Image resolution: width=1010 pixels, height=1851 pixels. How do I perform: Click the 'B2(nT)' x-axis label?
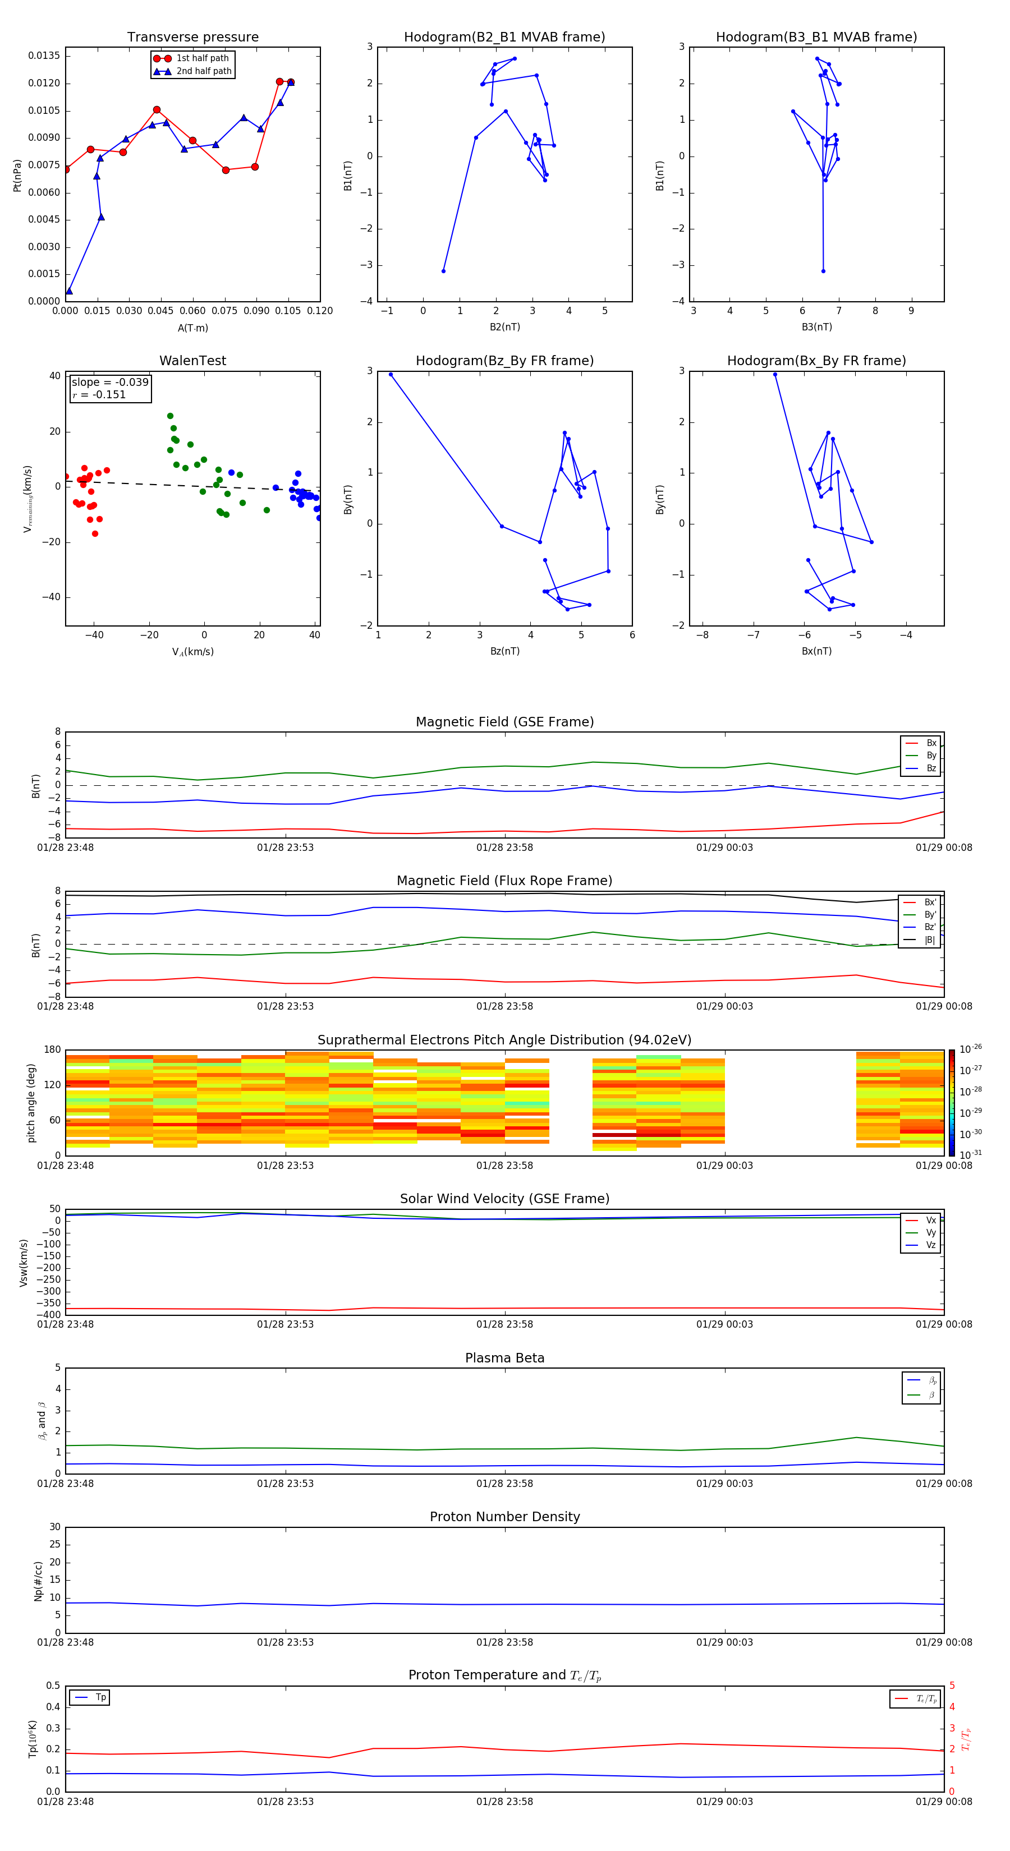[504, 327]
